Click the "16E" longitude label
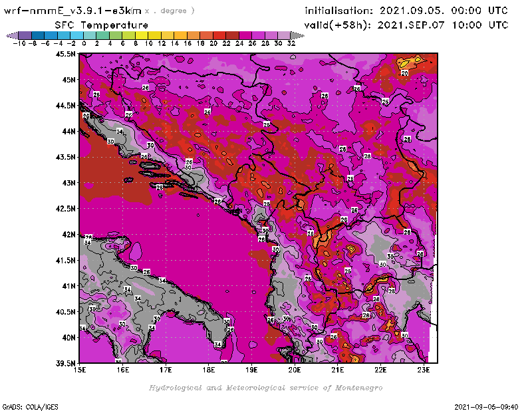Viewport: 532px width, 411px height. click(x=123, y=370)
